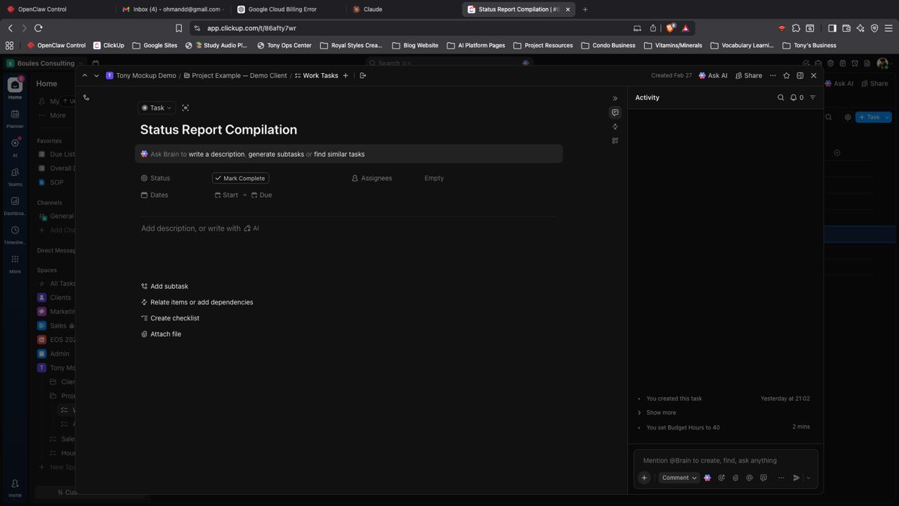This screenshot has height=506, width=899.
Task: Toggle the task layout sidebar icon
Action: click(x=800, y=75)
